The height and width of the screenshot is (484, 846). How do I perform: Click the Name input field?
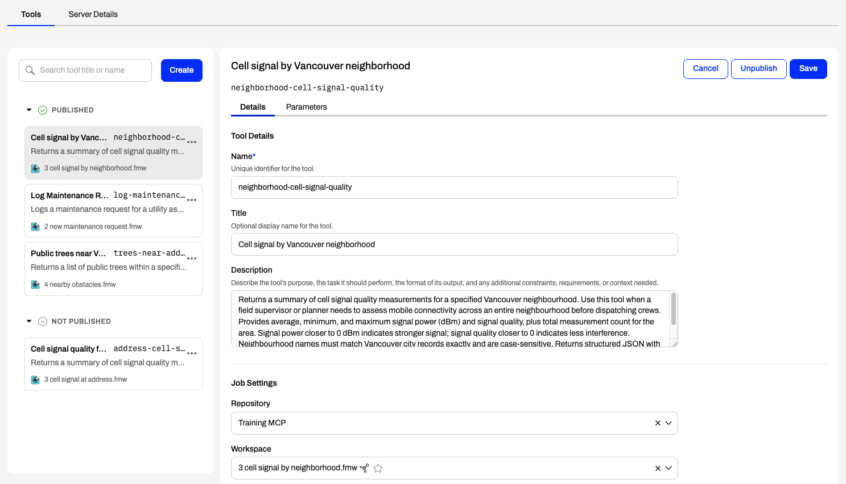(454, 187)
